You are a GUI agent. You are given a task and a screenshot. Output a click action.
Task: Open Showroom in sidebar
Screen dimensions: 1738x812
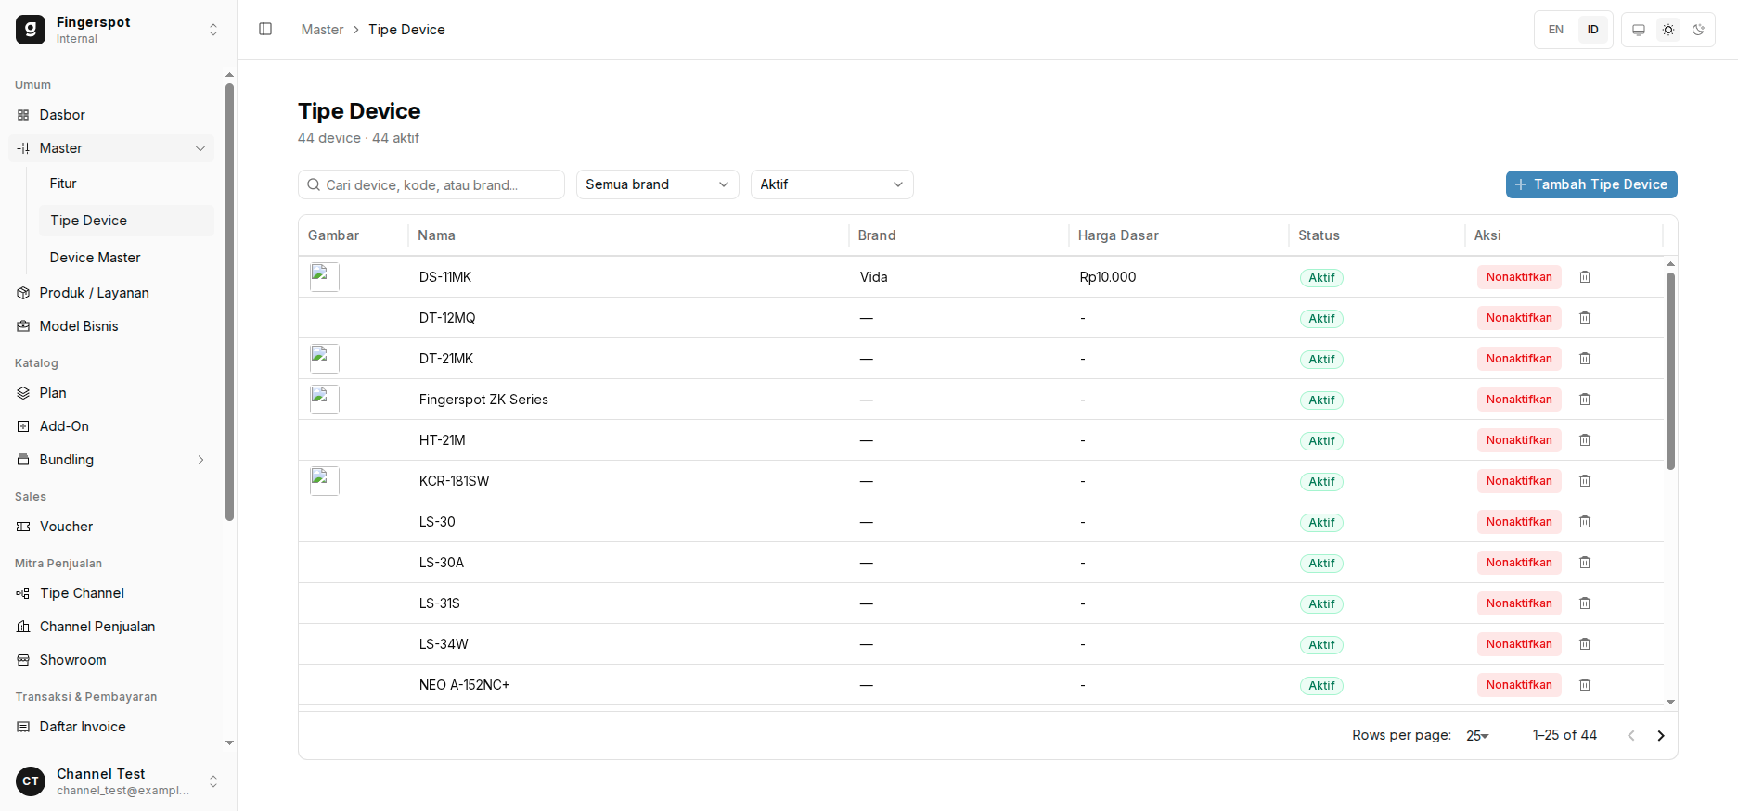[111, 660]
